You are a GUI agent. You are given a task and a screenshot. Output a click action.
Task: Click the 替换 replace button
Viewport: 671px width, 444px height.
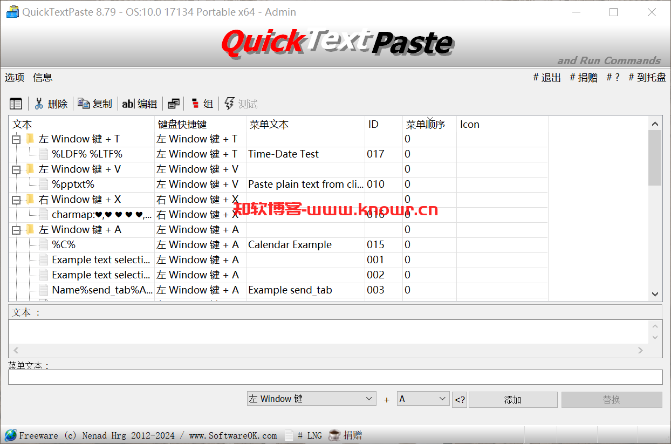(612, 400)
